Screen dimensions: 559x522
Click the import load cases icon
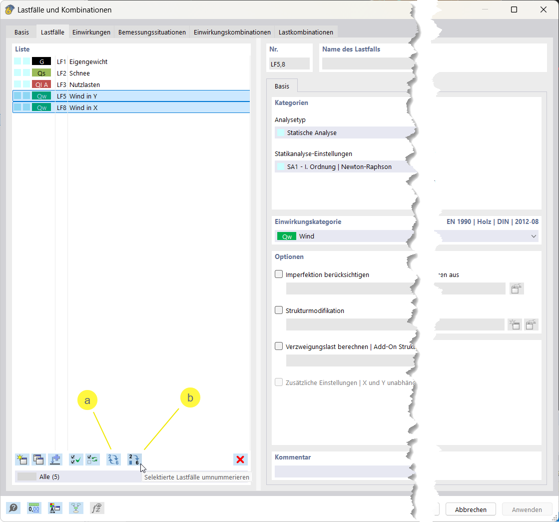[55, 459]
